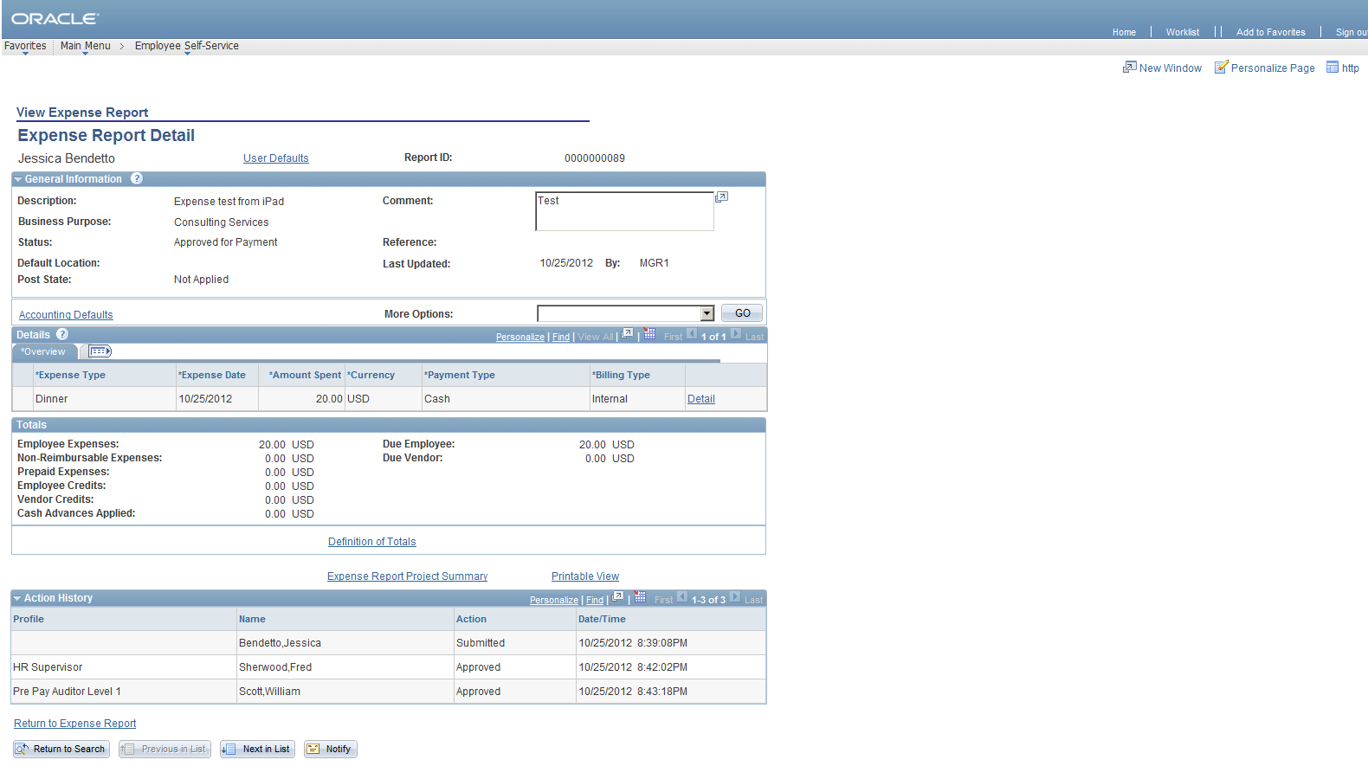Select report ID '0000000089' text

[x=595, y=158]
